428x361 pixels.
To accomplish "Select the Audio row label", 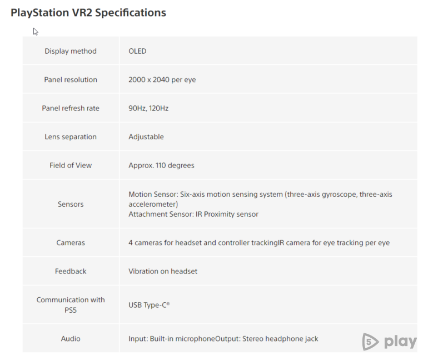I will point(71,339).
